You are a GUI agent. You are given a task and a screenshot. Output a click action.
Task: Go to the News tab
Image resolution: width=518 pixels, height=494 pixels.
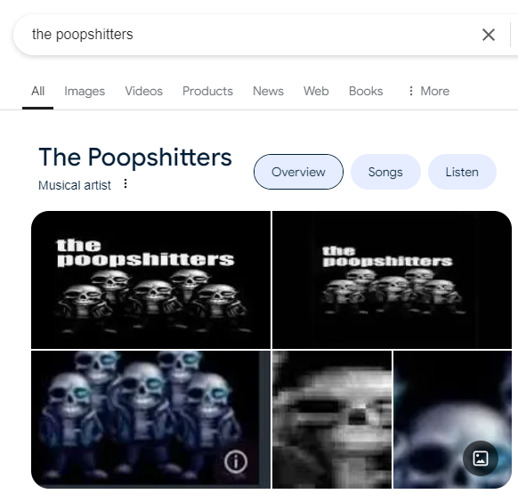point(268,91)
